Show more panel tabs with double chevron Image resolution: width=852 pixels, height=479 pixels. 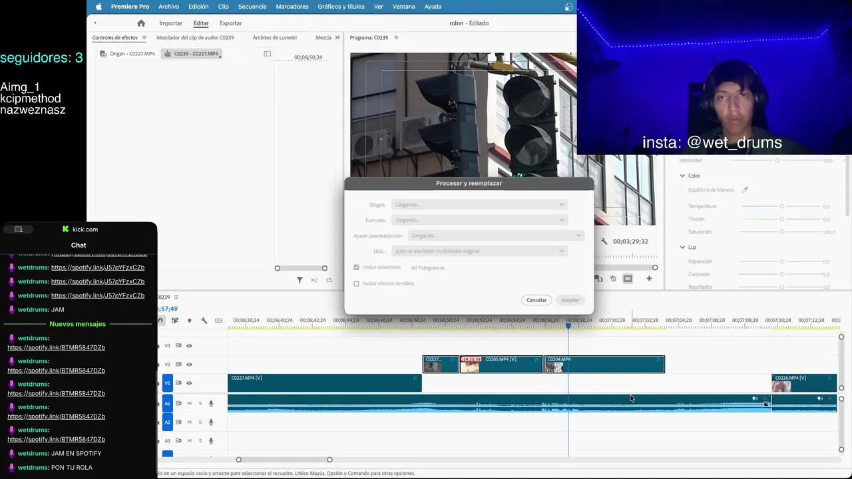coord(337,38)
